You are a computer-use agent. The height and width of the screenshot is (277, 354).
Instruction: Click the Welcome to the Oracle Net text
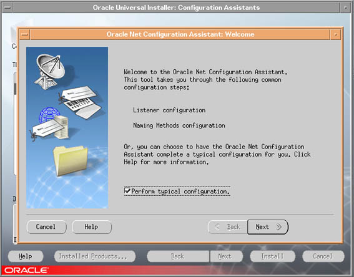point(205,72)
